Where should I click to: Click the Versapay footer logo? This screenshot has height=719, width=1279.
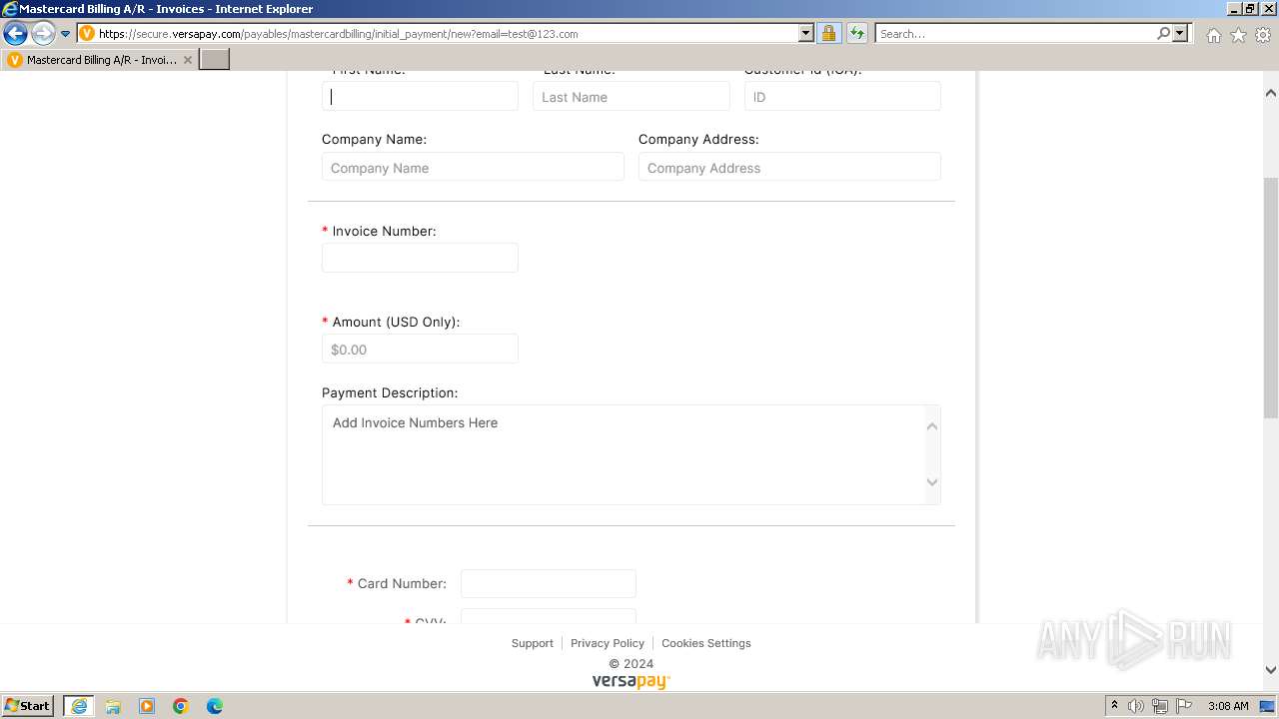(632, 681)
